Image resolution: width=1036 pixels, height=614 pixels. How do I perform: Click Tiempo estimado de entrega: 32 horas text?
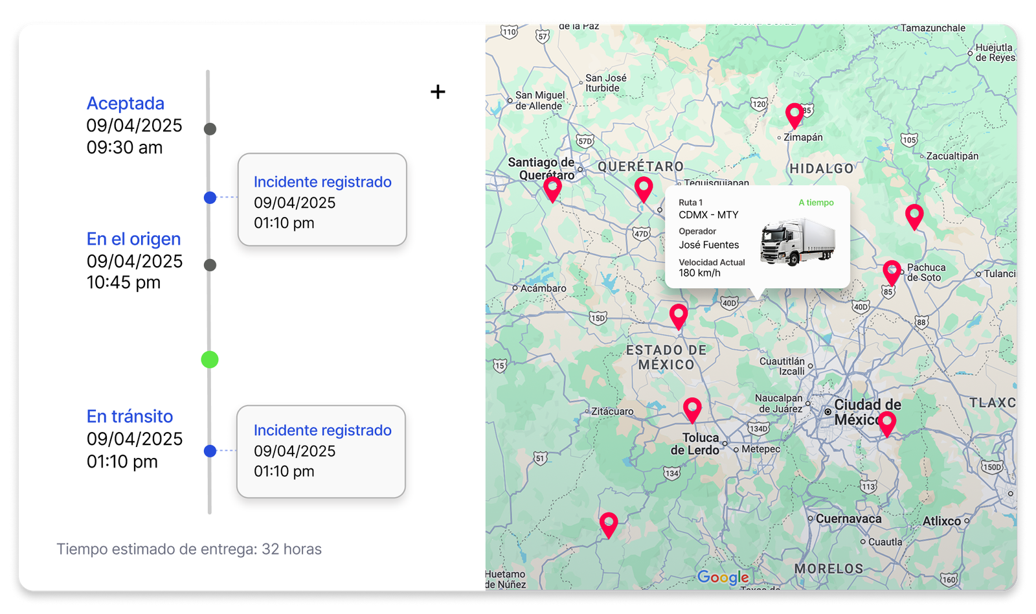[x=189, y=549]
